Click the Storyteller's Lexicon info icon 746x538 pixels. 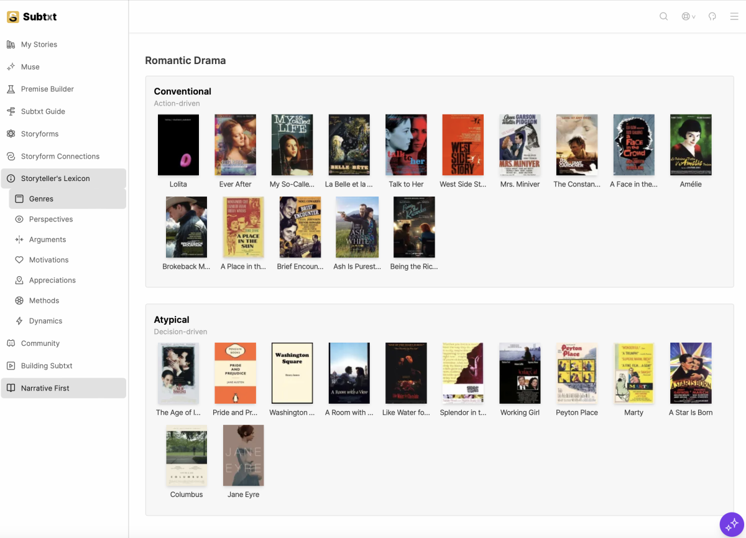coord(11,179)
